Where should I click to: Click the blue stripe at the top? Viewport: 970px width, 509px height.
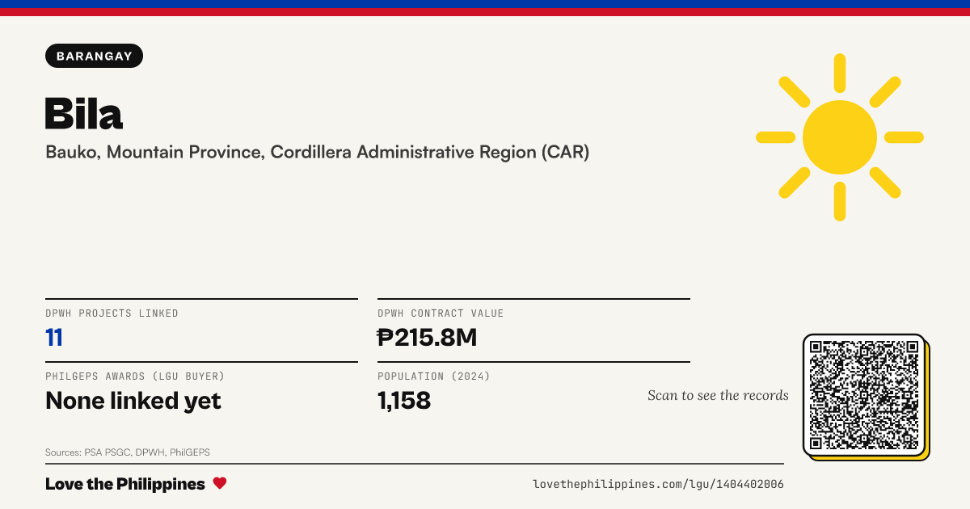tap(485, 4)
